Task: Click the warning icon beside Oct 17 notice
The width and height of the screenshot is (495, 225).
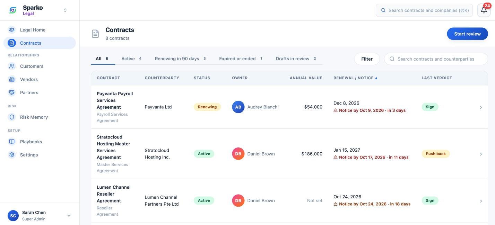Action: [336, 157]
